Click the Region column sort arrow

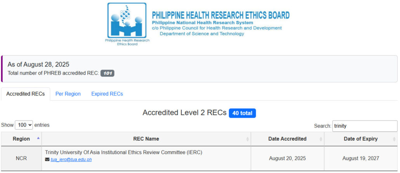(x=38, y=138)
